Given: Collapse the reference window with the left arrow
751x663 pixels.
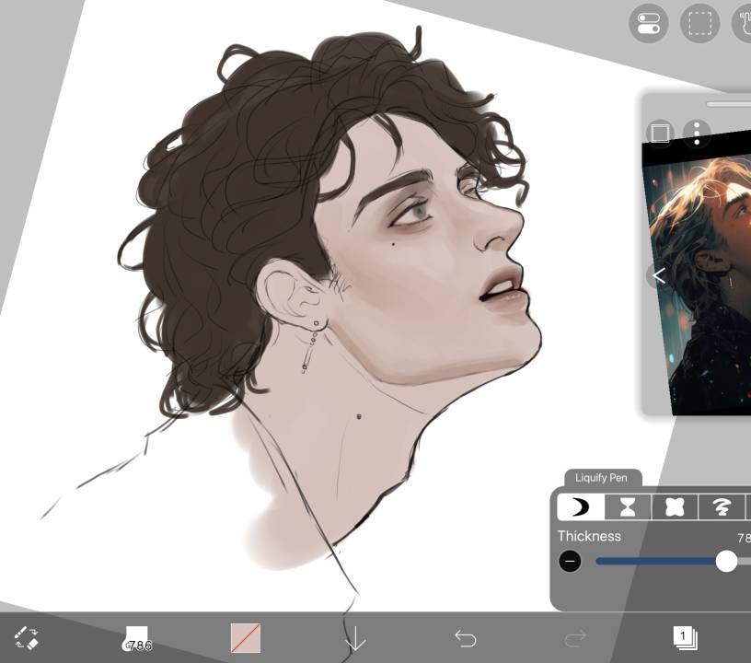Looking at the screenshot, I should pos(659,276).
